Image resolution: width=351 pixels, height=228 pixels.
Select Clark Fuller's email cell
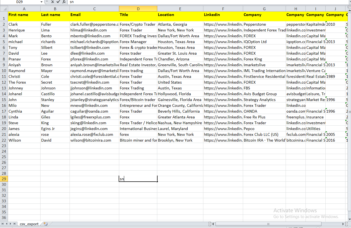[94, 24]
